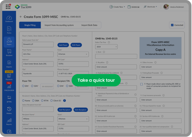Image resolution: width=192 pixels, height=137 pixels.
Task: Open the Dashboard sidebar icon
Action: (9, 19)
